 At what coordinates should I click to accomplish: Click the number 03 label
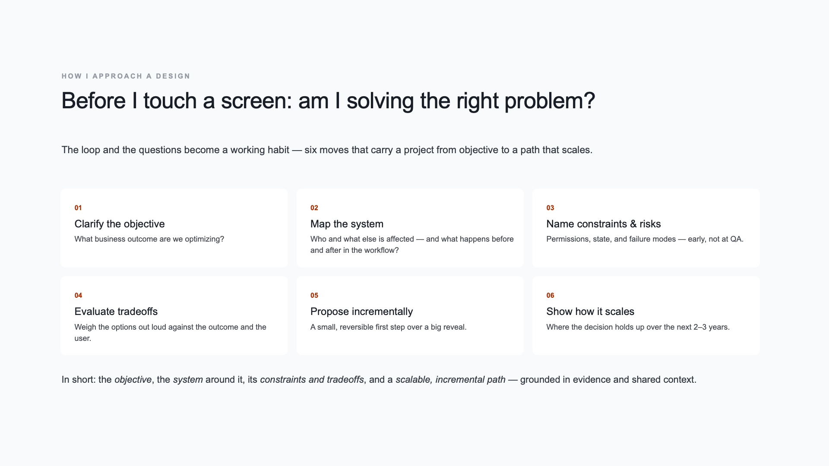tap(550, 208)
